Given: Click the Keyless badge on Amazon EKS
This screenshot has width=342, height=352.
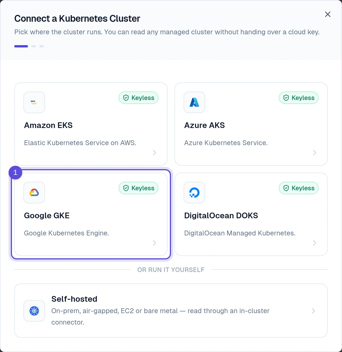Looking at the screenshot, I should tap(139, 98).
